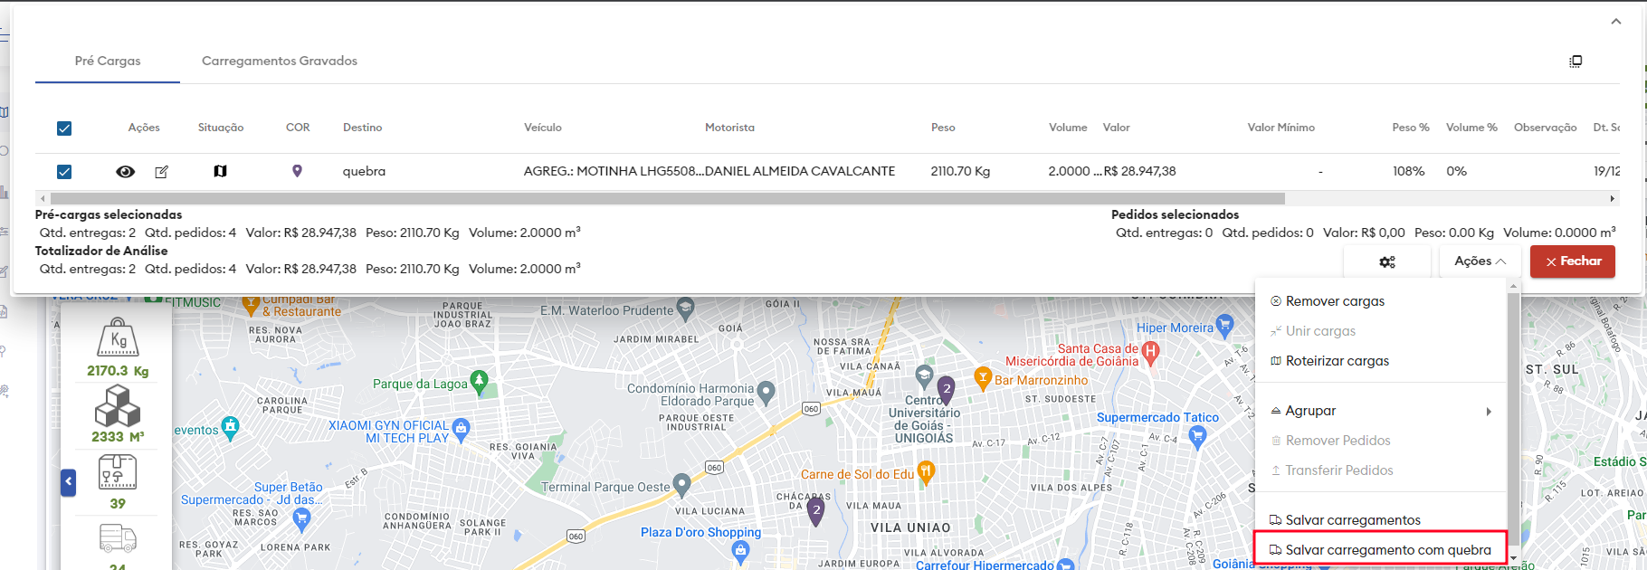This screenshot has width=1647, height=570.
Task: Click the edit pencil icon in quebra row
Action: [162, 172]
